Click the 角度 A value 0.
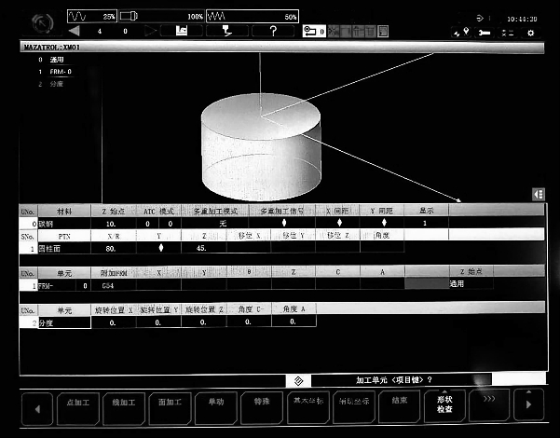Screen dimensions: 560x438 294,322
